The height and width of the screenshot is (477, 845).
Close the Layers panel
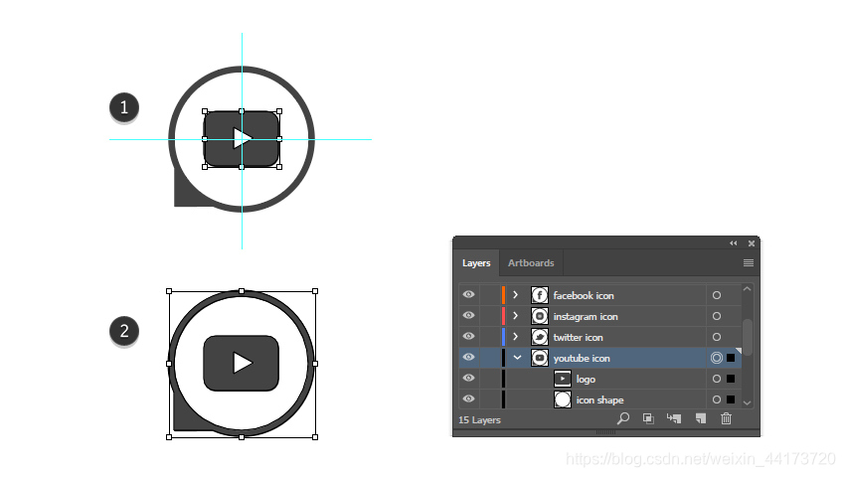tap(752, 243)
